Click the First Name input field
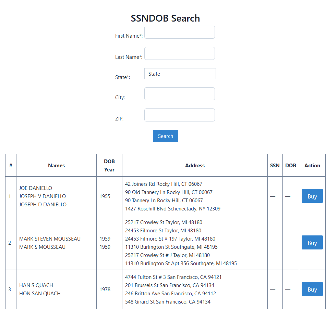The image size is (326, 309). tap(179, 32)
